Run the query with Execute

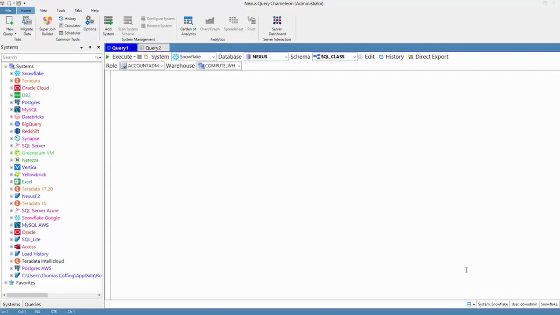[119, 57]
